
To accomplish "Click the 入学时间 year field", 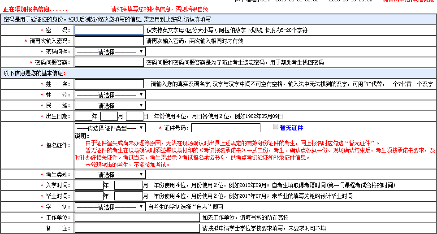I will tap(89, 185).
